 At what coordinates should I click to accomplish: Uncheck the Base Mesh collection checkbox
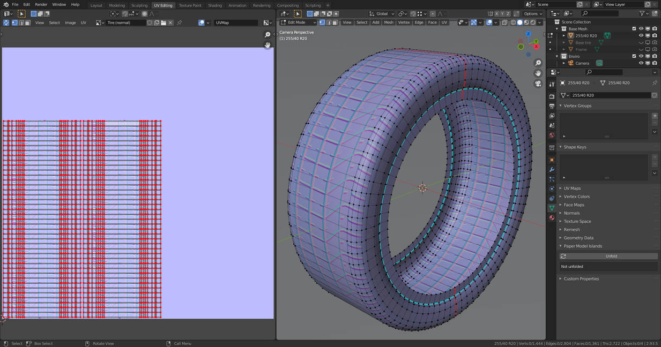[634, 28]
